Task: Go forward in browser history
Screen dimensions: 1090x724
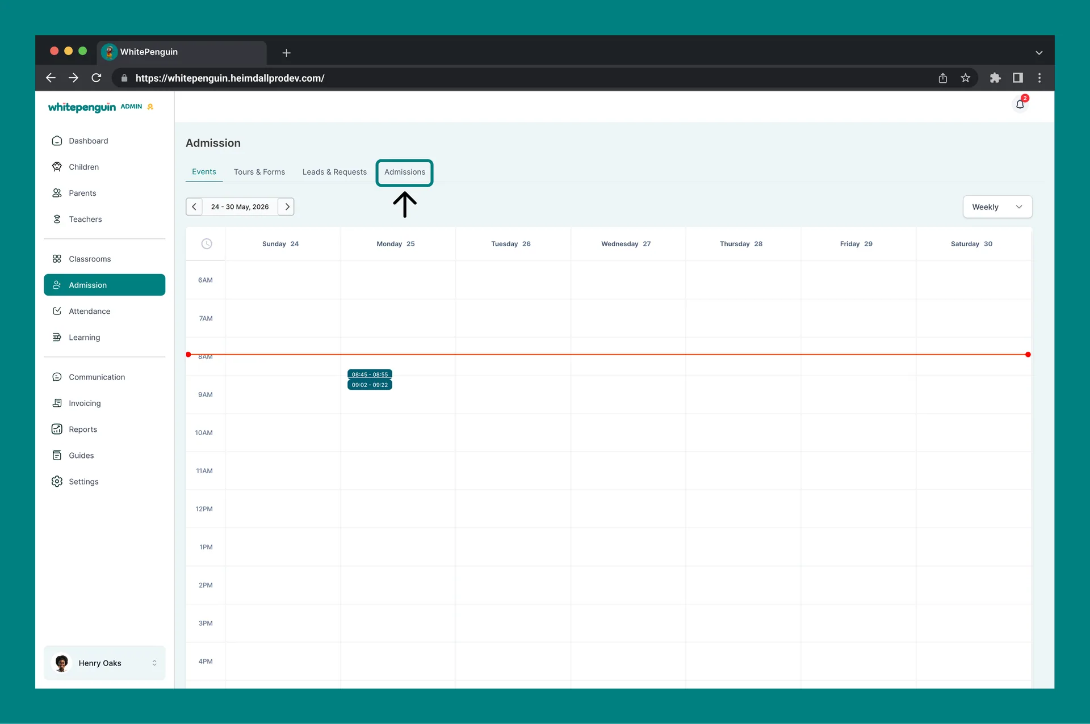Action: coord(74,78)
